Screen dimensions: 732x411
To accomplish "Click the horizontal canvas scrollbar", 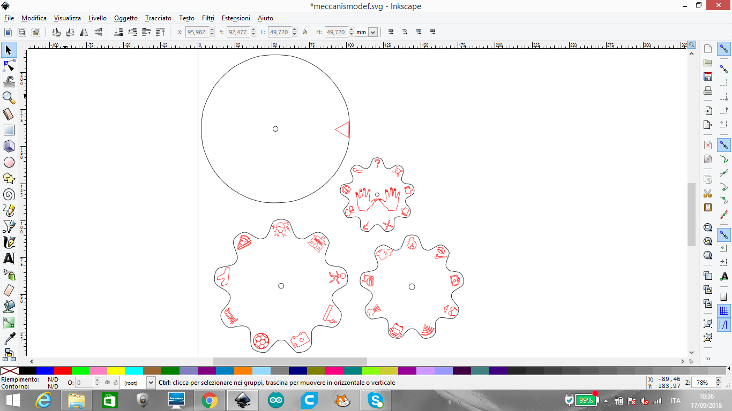I will click(x=290, y=362).
